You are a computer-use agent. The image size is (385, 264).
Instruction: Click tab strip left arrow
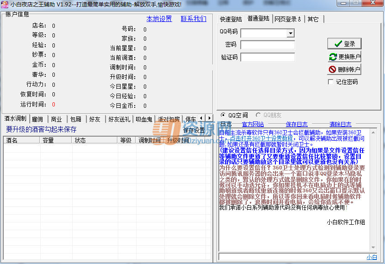coord(201,118)
